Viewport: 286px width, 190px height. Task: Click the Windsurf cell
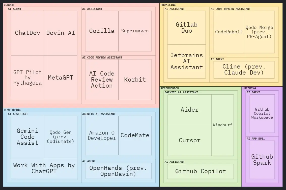click(222, 125)
